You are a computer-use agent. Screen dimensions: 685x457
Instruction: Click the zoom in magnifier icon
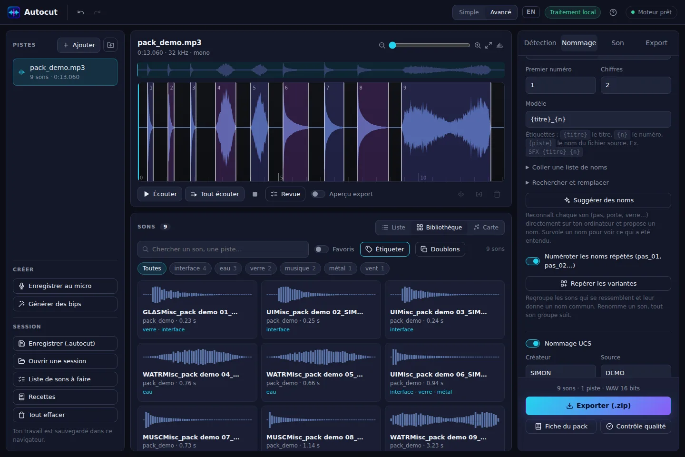coord(478,45)
